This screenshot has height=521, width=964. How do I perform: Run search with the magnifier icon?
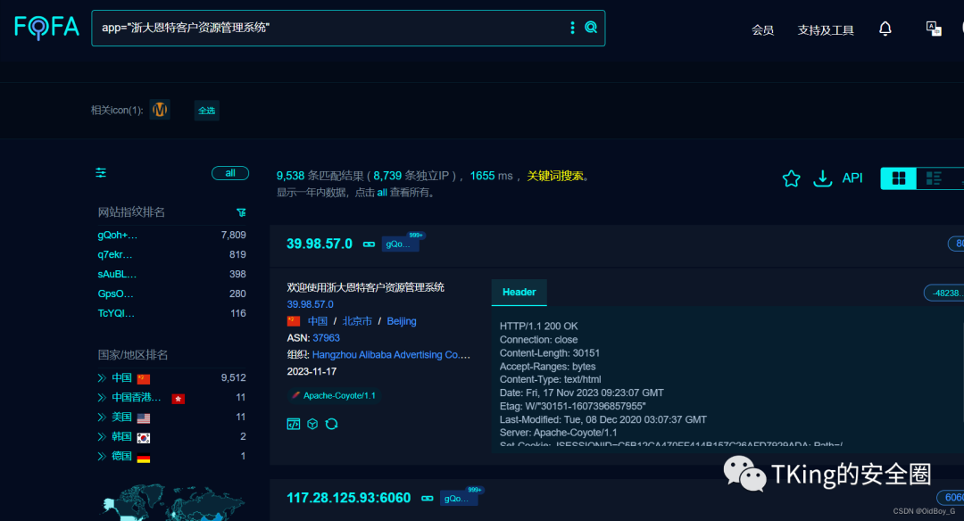591,27
